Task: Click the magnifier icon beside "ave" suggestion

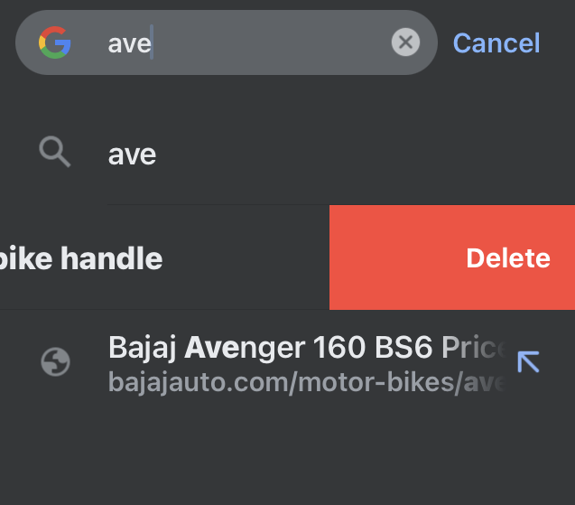Action: coord(55,154)
